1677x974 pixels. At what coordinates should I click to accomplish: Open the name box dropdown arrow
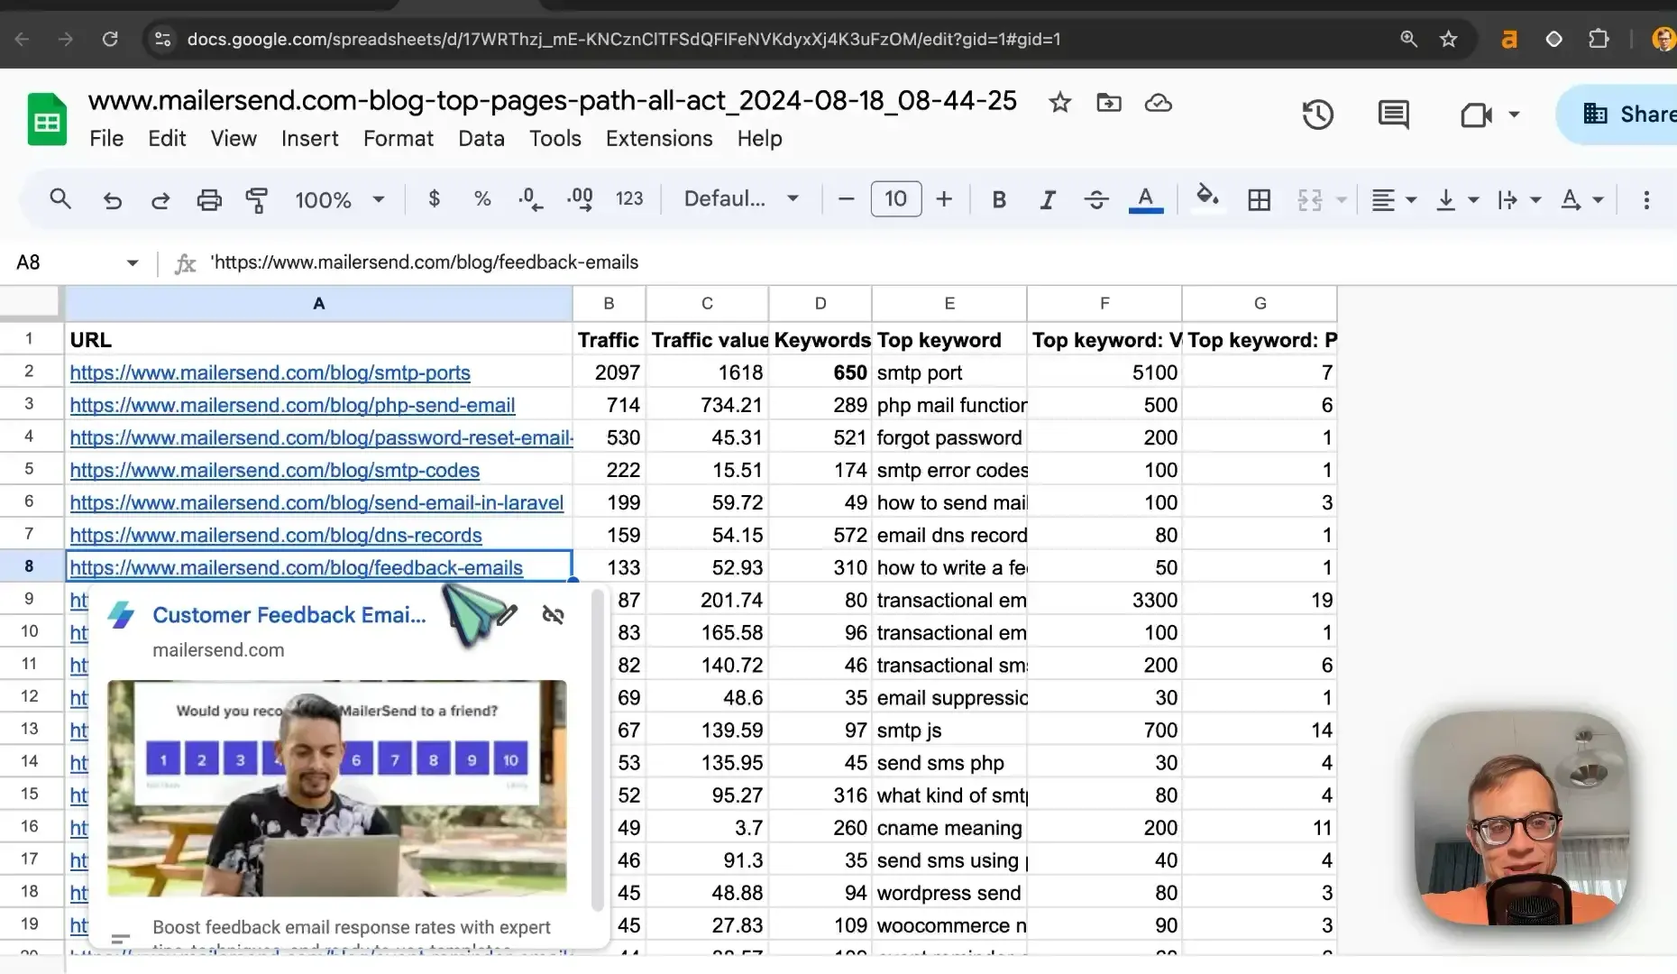coord(133,262)
